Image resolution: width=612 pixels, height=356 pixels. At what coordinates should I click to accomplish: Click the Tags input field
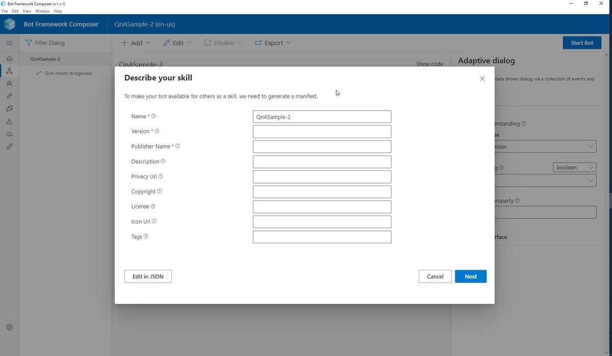pyautogui.click(x=322, y=237)
